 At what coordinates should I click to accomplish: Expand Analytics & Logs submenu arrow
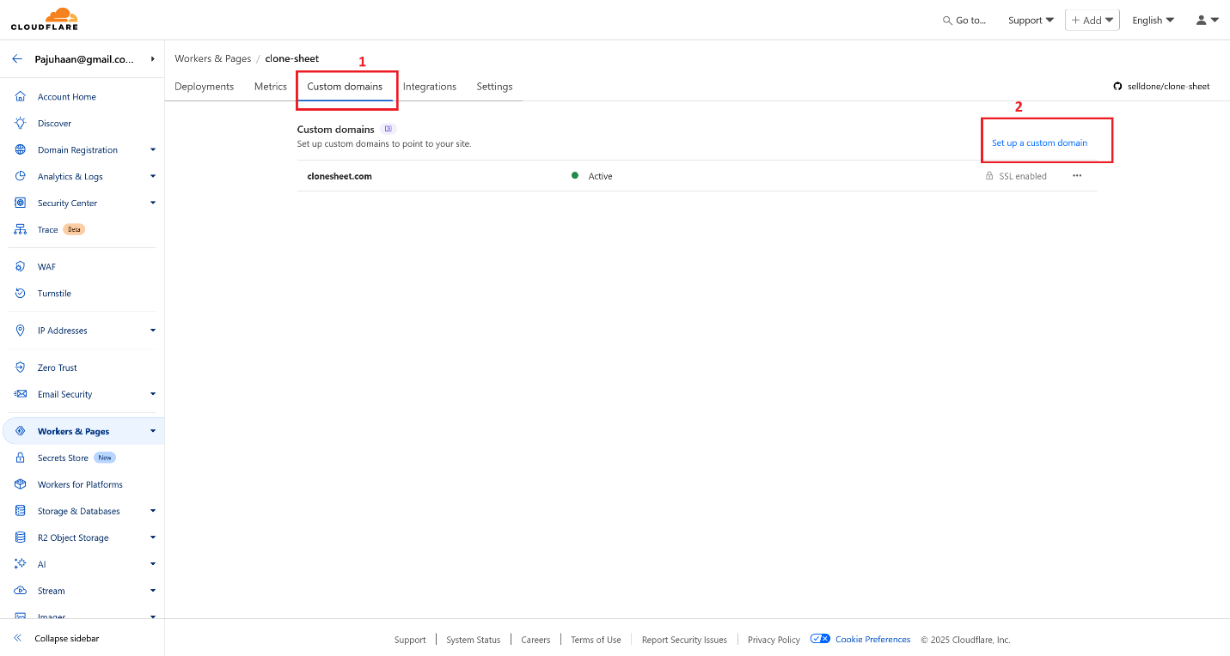(153, 176)
